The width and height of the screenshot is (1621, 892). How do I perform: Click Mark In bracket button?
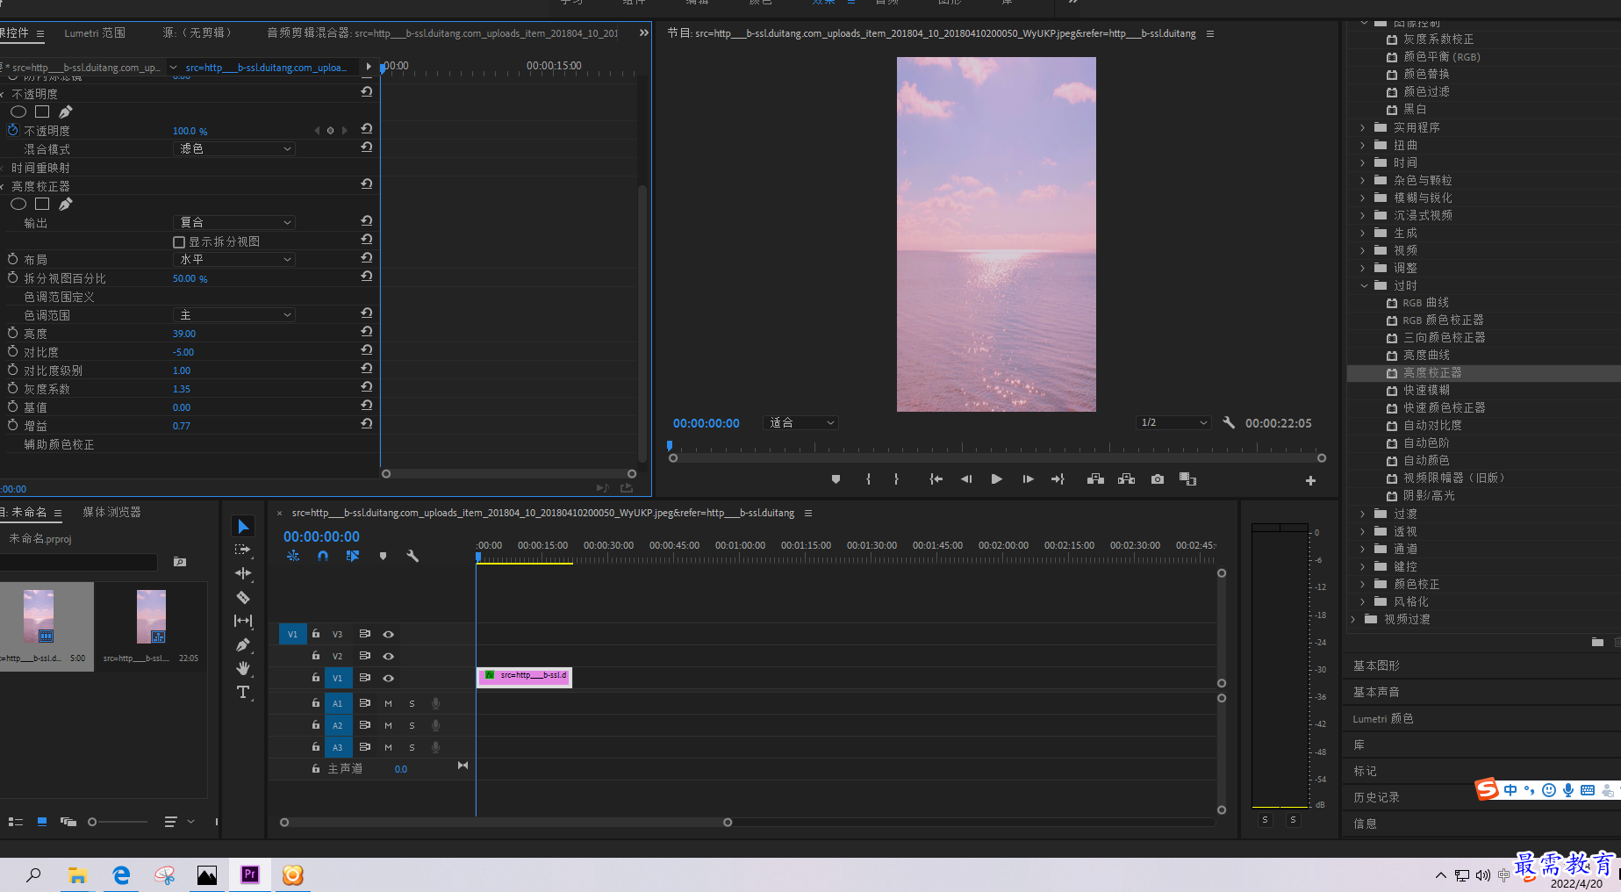pos(868,479)
